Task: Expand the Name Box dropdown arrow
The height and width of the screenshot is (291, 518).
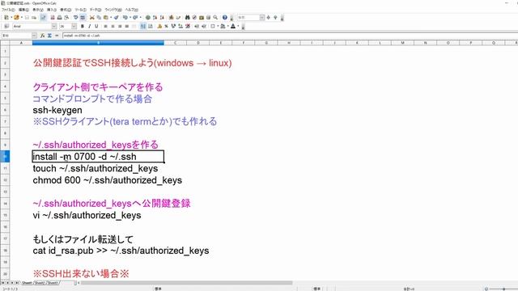Action: click(x=34, y=36)
